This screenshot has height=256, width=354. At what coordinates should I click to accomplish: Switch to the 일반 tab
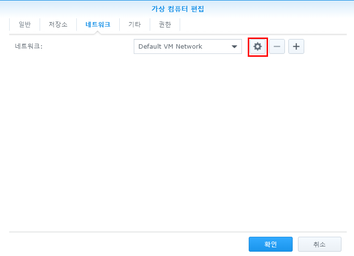[25, 24]
